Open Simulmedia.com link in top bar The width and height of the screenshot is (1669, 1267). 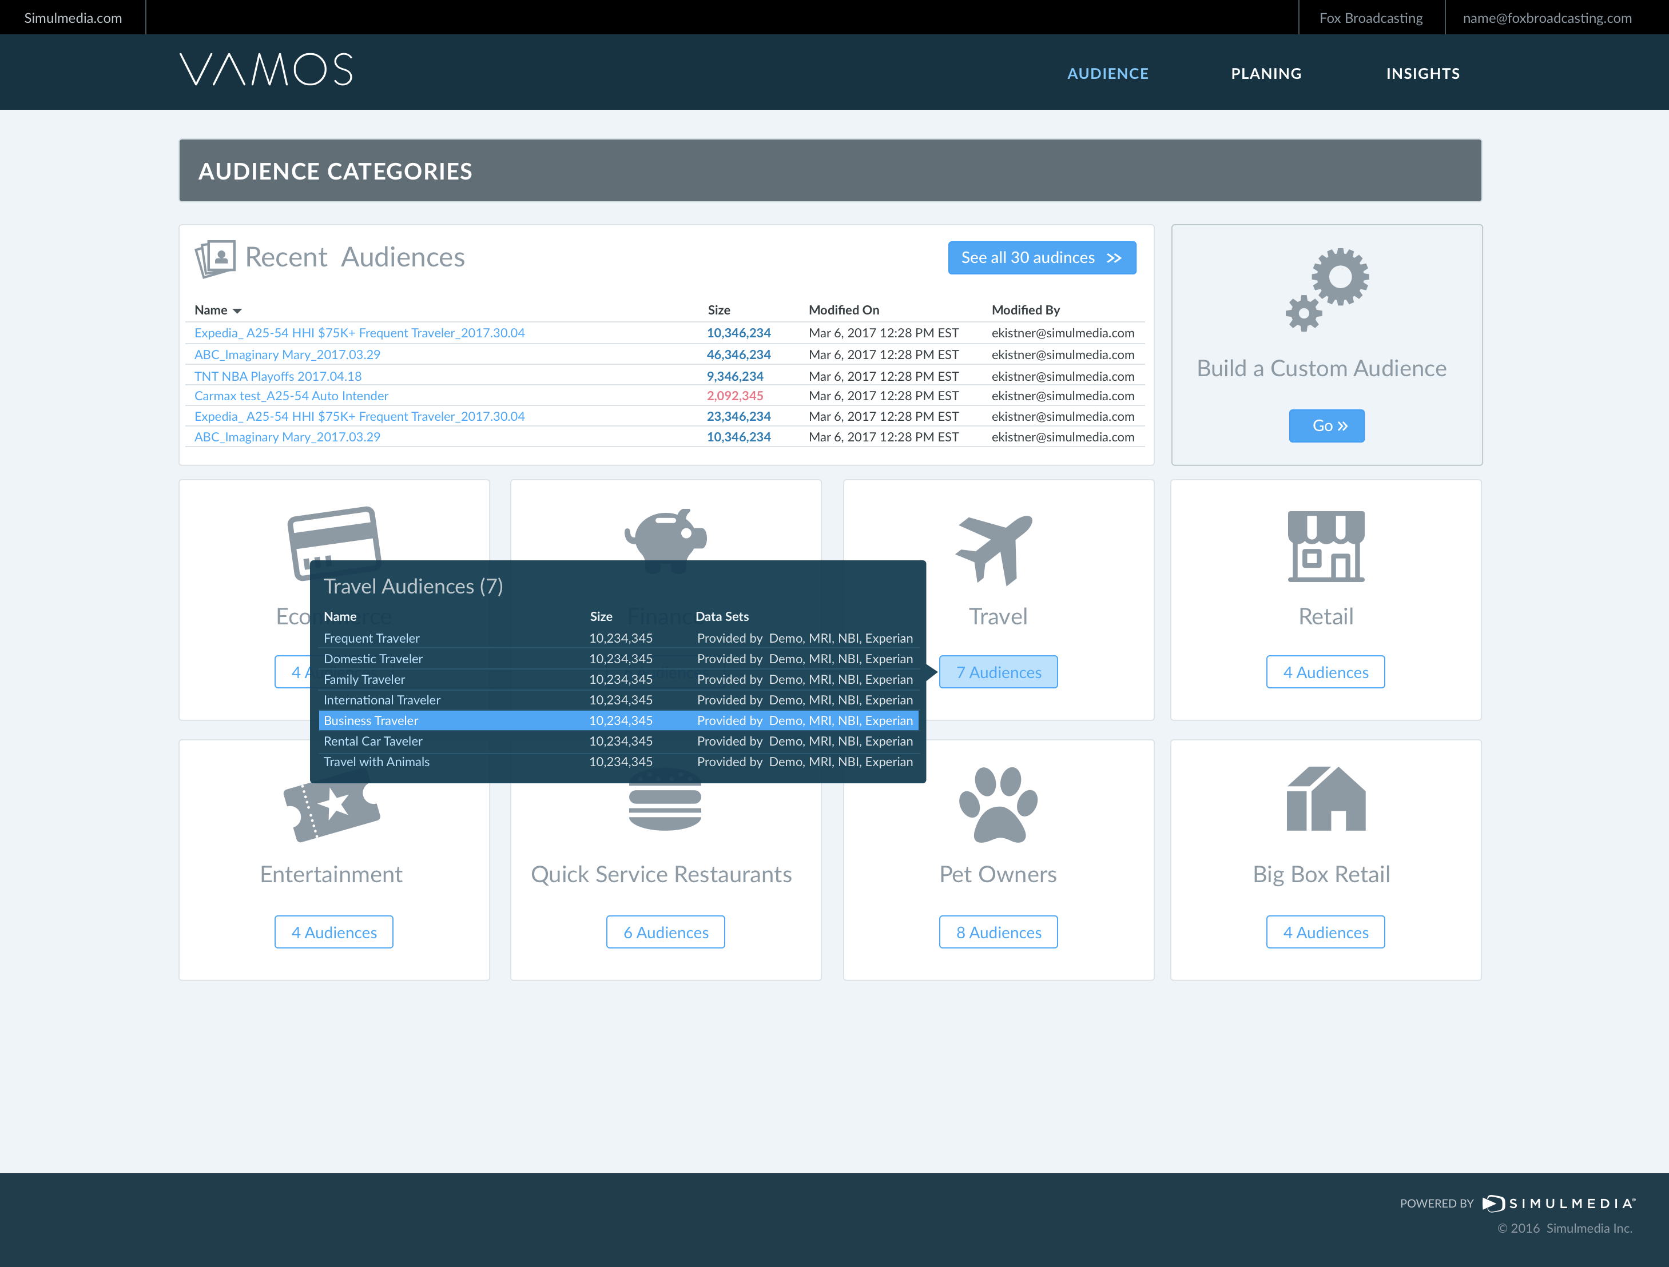point(73,18)
